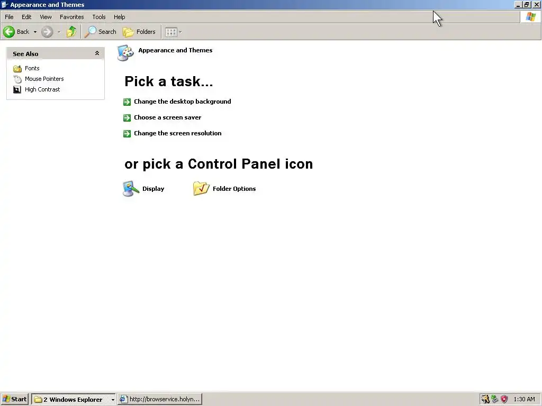The width and height of the screenshot is (542, 406).
Task: Click green arrow beside desktop background task
Action: click(x=127, y=102)
